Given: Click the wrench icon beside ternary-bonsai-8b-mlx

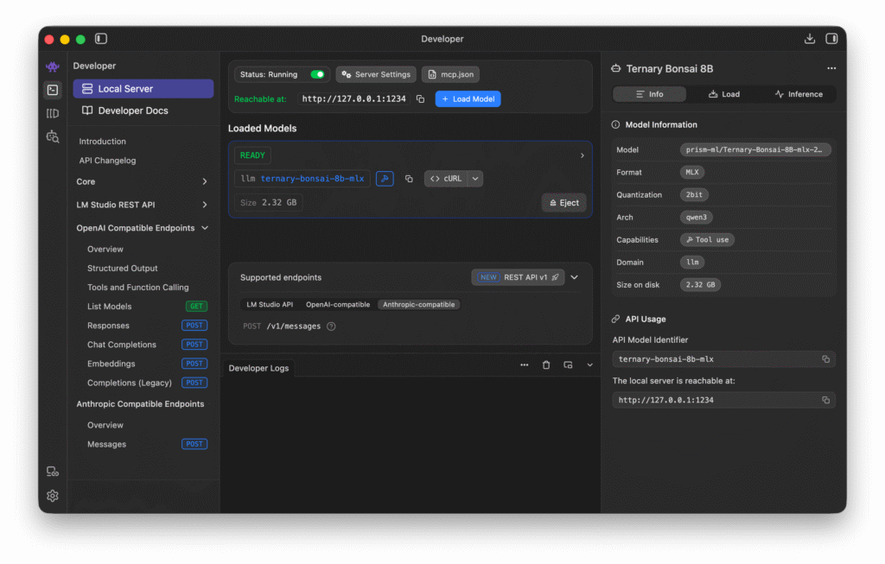Looking at the screenshot, I should (385, 179).
